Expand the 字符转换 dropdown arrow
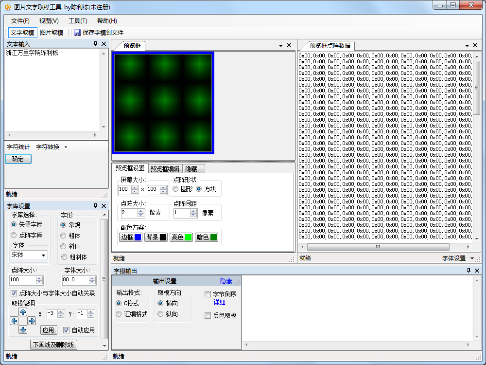 pyautogui.click(x=66, y=147)
